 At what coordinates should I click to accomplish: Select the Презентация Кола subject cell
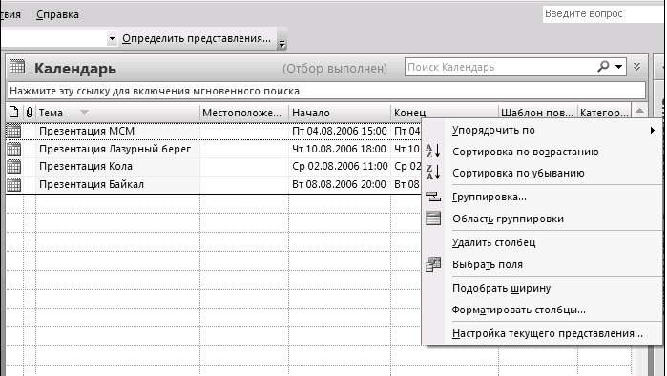117,166
